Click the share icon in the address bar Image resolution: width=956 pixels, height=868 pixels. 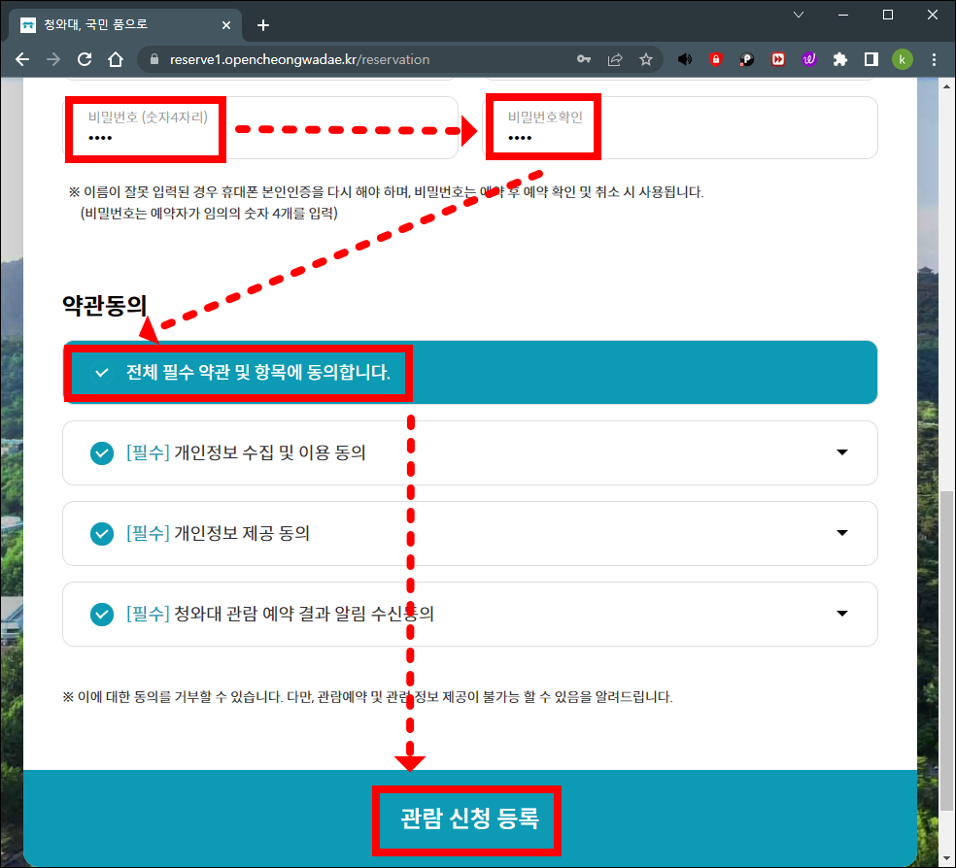(615, 59)
